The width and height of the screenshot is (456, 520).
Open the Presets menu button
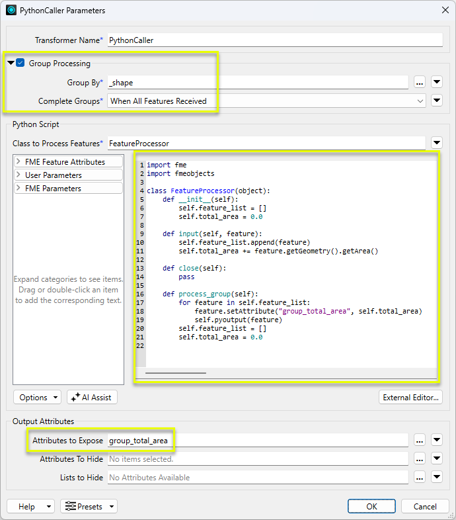click(x=89, y=507)
